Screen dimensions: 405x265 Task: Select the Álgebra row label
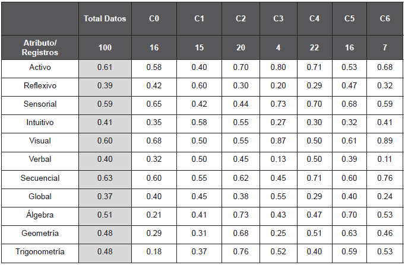point(40,215)
